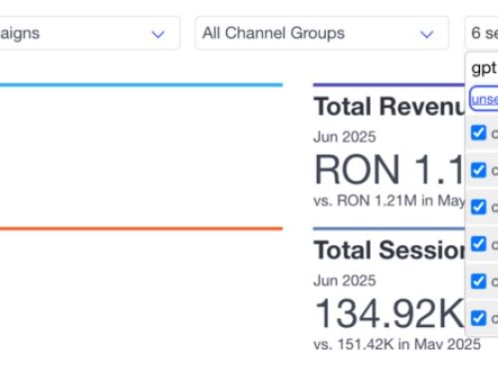
Task: Toggle the last checkbox in the list
Action: 478,318
